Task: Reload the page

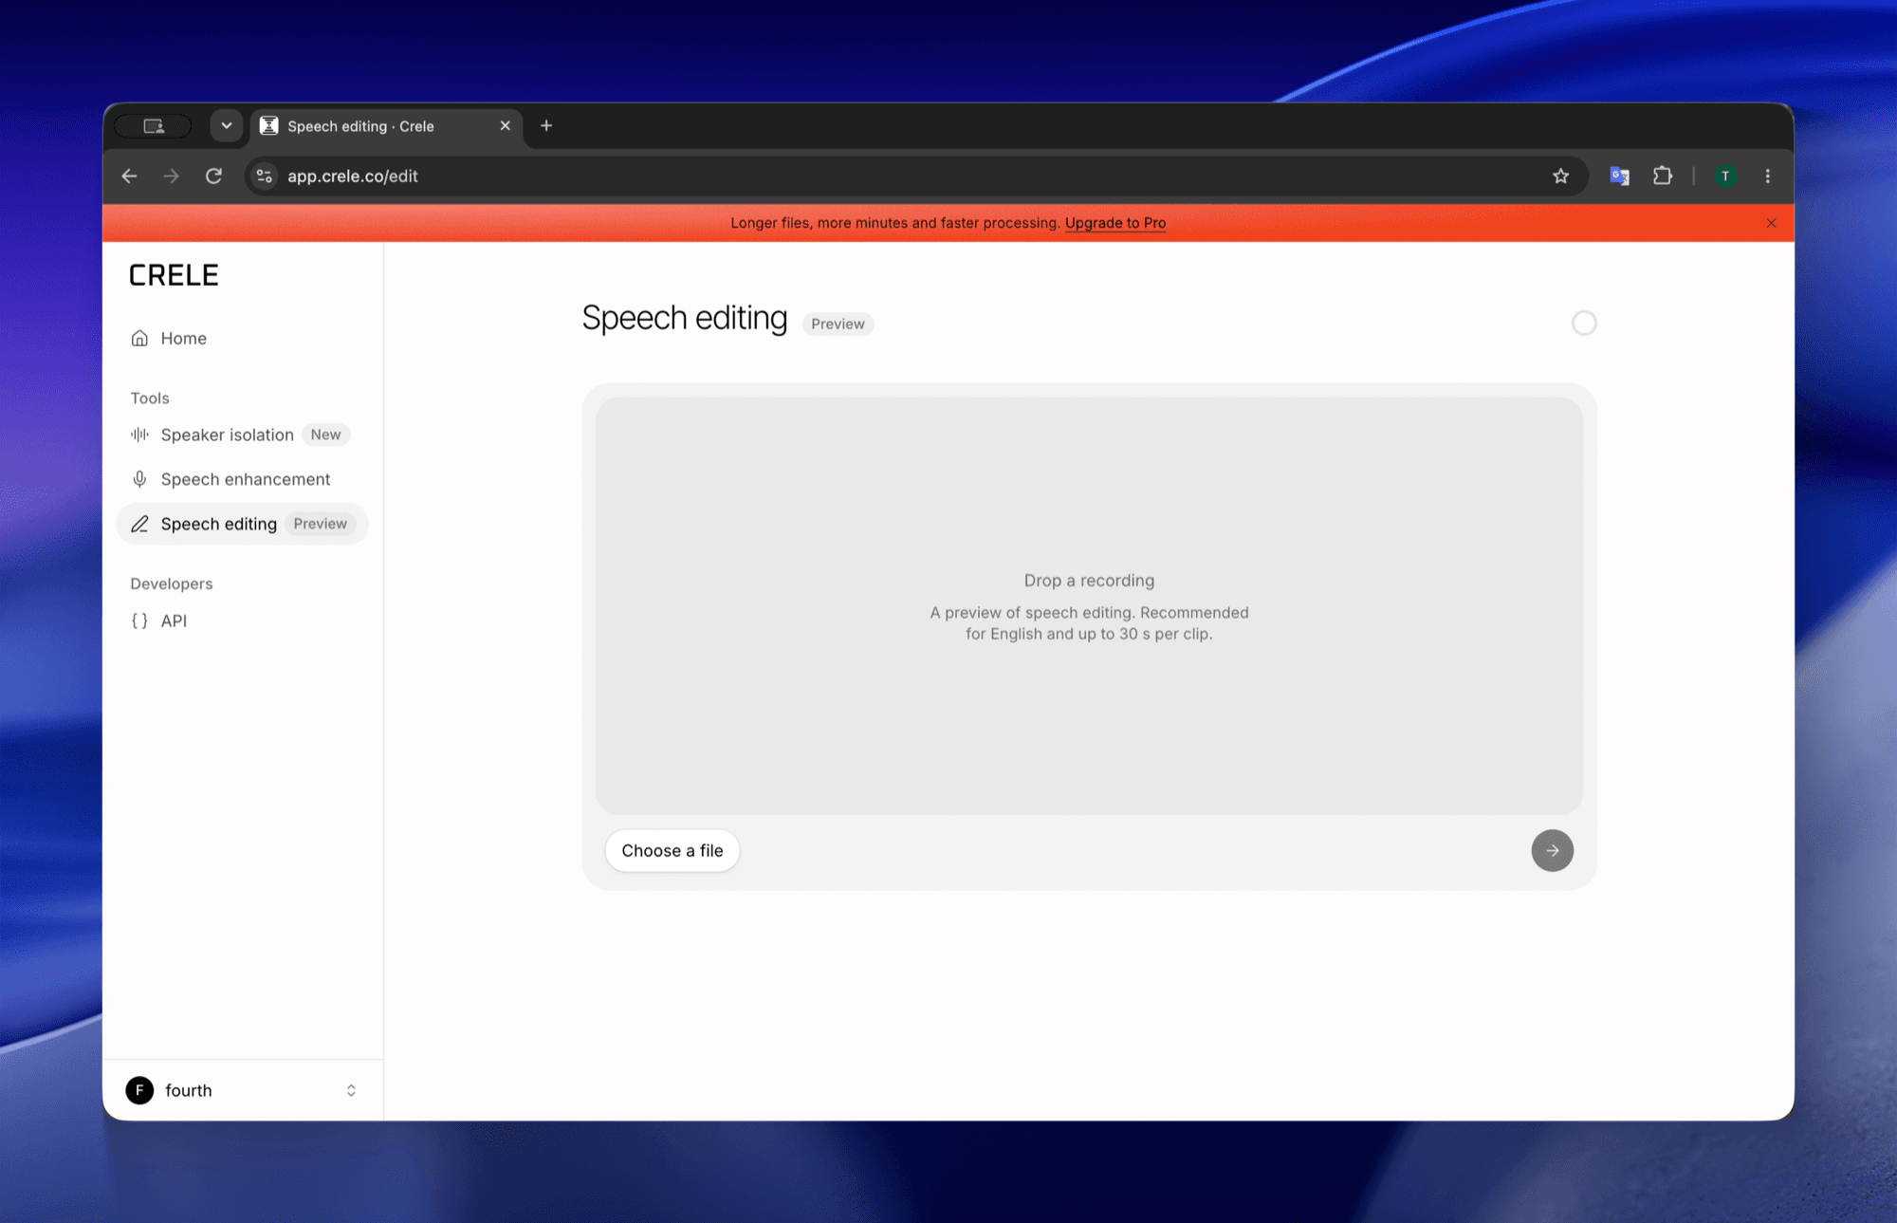Action: pos(213,176)
